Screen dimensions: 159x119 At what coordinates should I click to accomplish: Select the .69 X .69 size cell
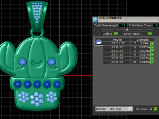click(x=117, y=51)
